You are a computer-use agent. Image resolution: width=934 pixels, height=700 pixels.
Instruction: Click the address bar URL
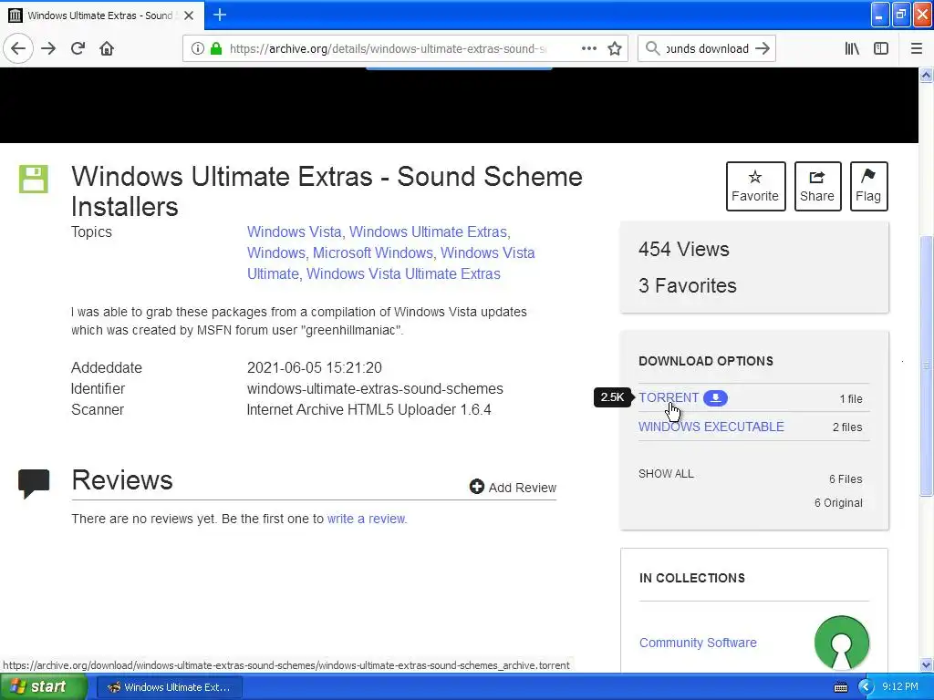[389, 49]
